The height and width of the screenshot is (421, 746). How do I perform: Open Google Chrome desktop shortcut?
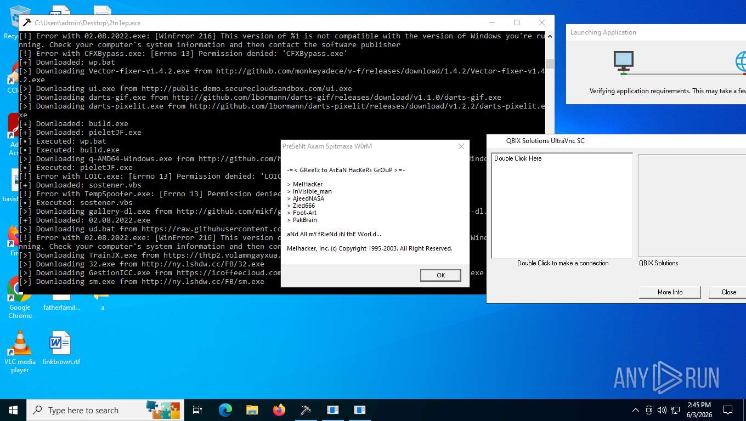[x=20, y=298]
